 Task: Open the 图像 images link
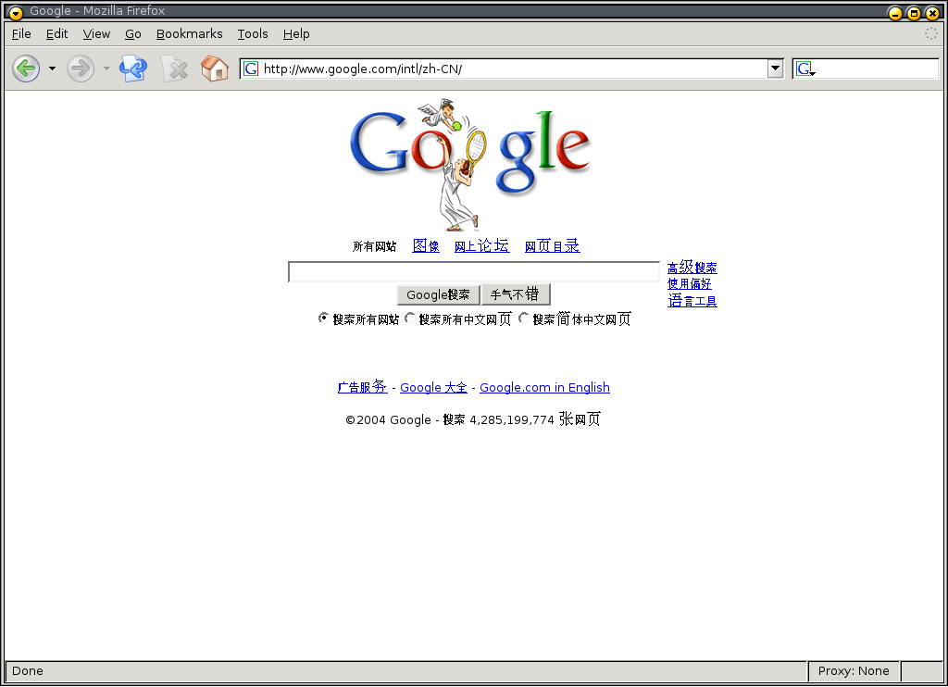(426, 245)
